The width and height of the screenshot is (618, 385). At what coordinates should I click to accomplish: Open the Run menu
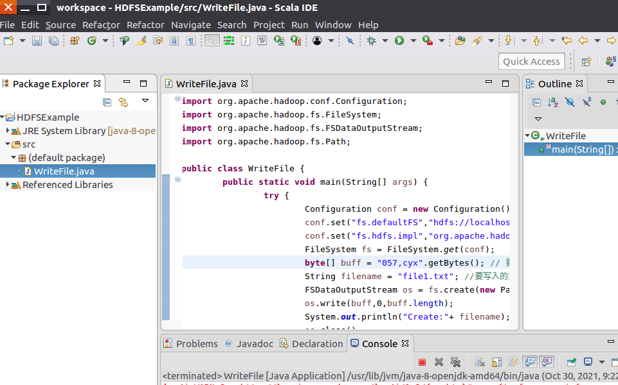point(300,25)
